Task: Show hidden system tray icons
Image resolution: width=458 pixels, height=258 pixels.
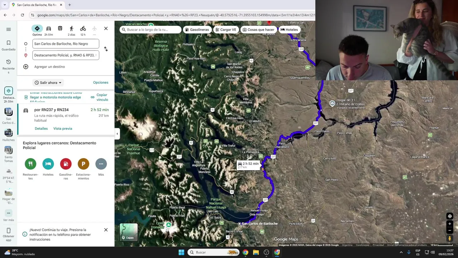Action: point(401,252)
